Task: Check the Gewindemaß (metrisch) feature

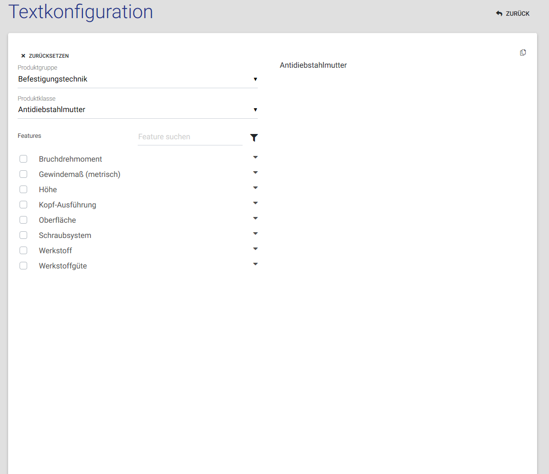Action: click(23, 174)
